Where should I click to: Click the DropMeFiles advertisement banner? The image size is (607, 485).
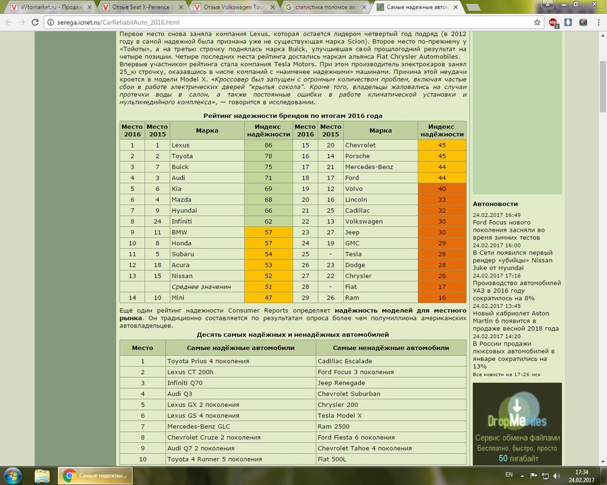[x=517, y=424]
